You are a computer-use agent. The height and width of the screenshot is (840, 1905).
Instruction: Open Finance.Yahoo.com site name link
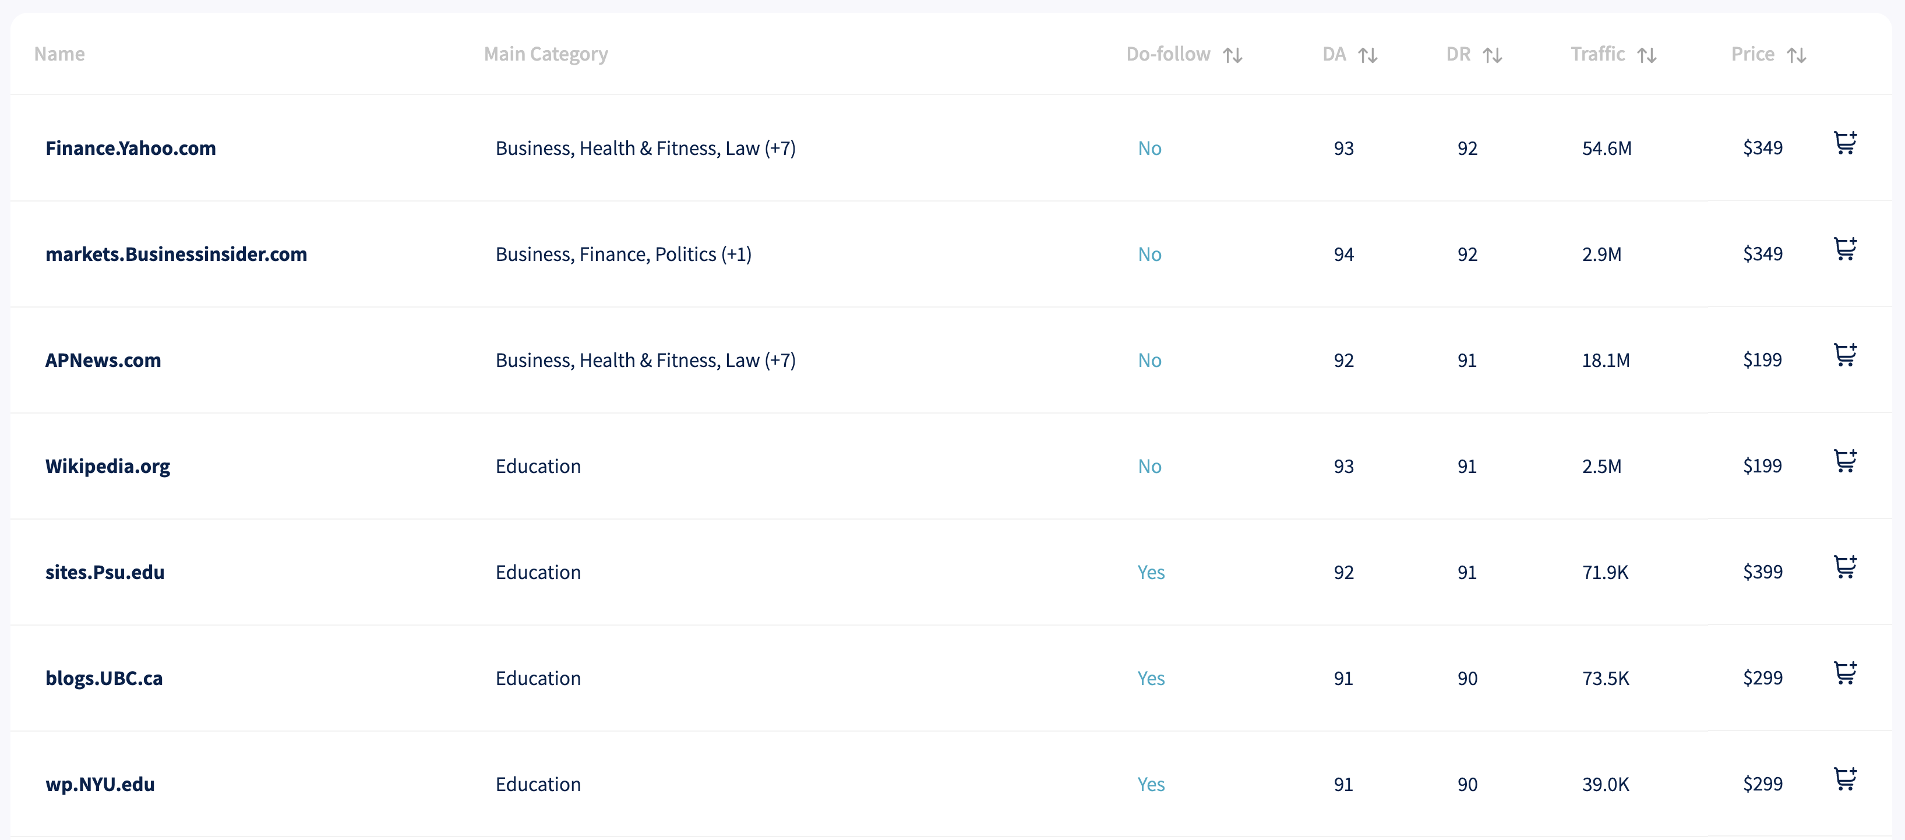click(x=131, y=149)
